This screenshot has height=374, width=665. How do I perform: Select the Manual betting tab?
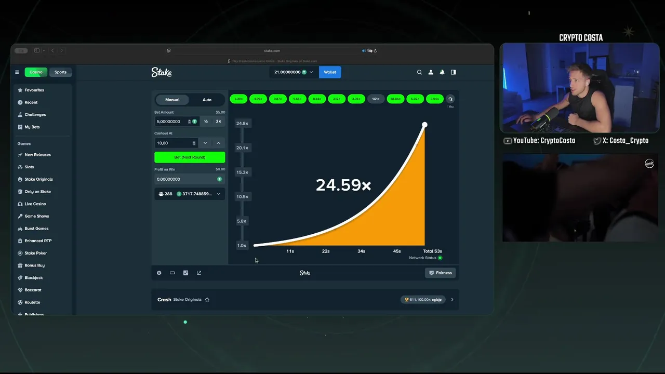click(172, 100)
